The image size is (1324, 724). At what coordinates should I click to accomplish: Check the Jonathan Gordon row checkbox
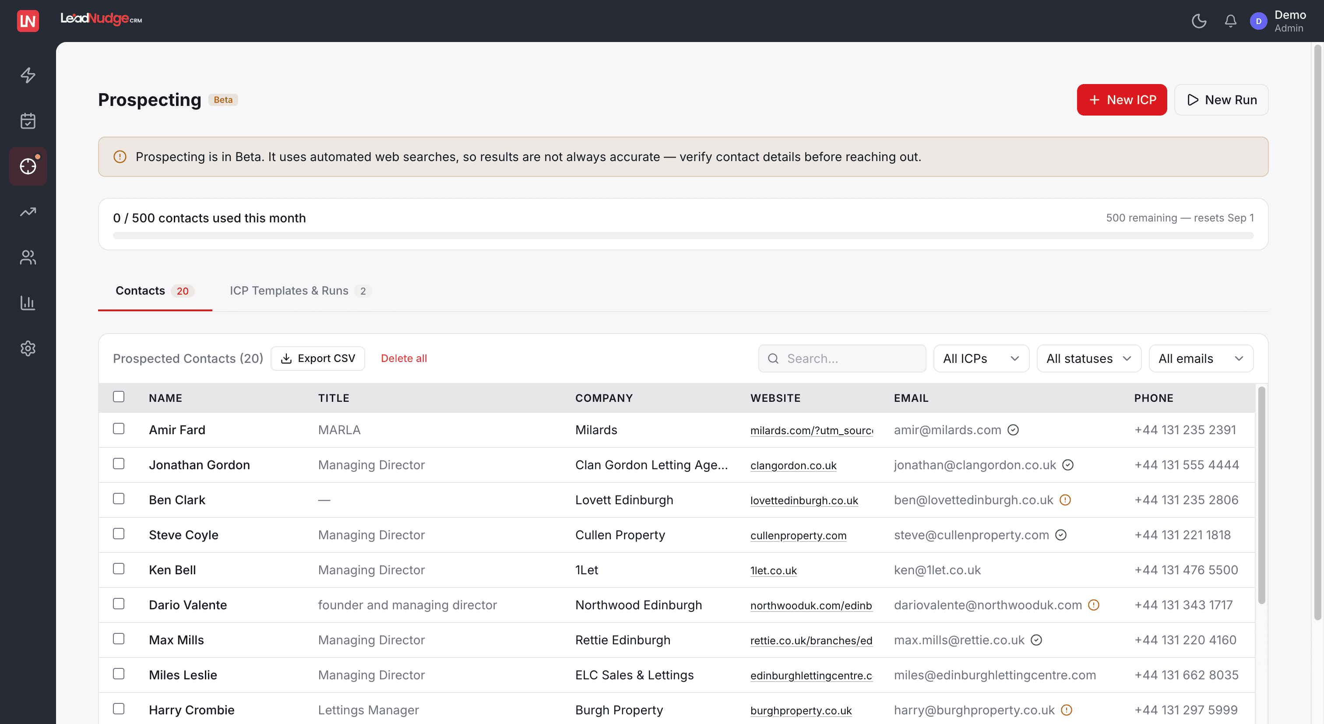tap(119, 464)
